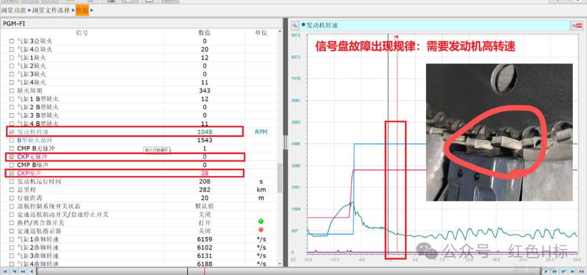Viewport: 587px width, 275px height.
Task: Click the 打开 value in 换档/离合器开关 row
Action: tap(204, 223)
